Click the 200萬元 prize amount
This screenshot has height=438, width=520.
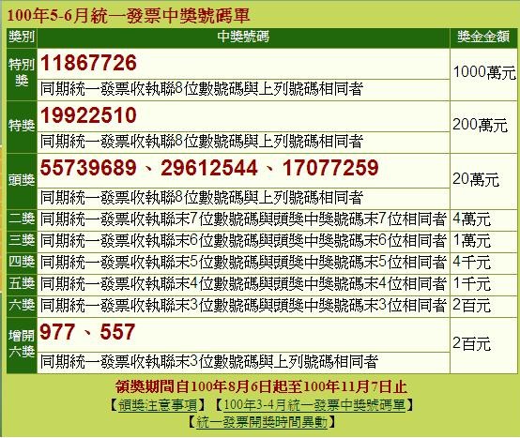coord(480,125)
